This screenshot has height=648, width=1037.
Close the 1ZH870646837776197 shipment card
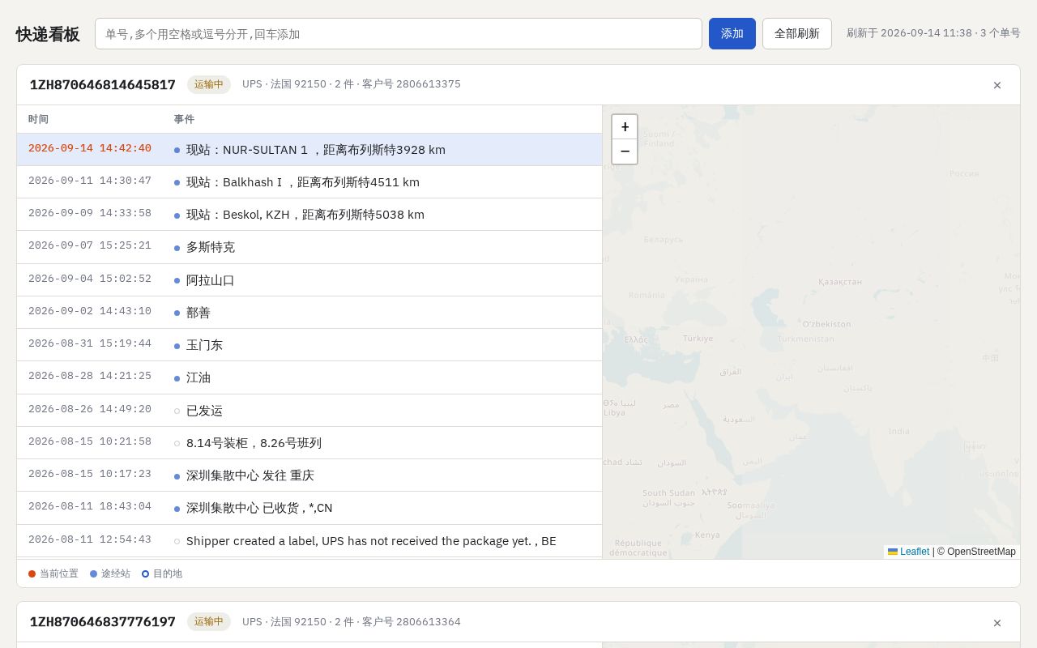997,623
